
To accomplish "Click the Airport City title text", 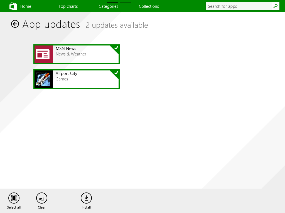I will [x=66, y=73].
